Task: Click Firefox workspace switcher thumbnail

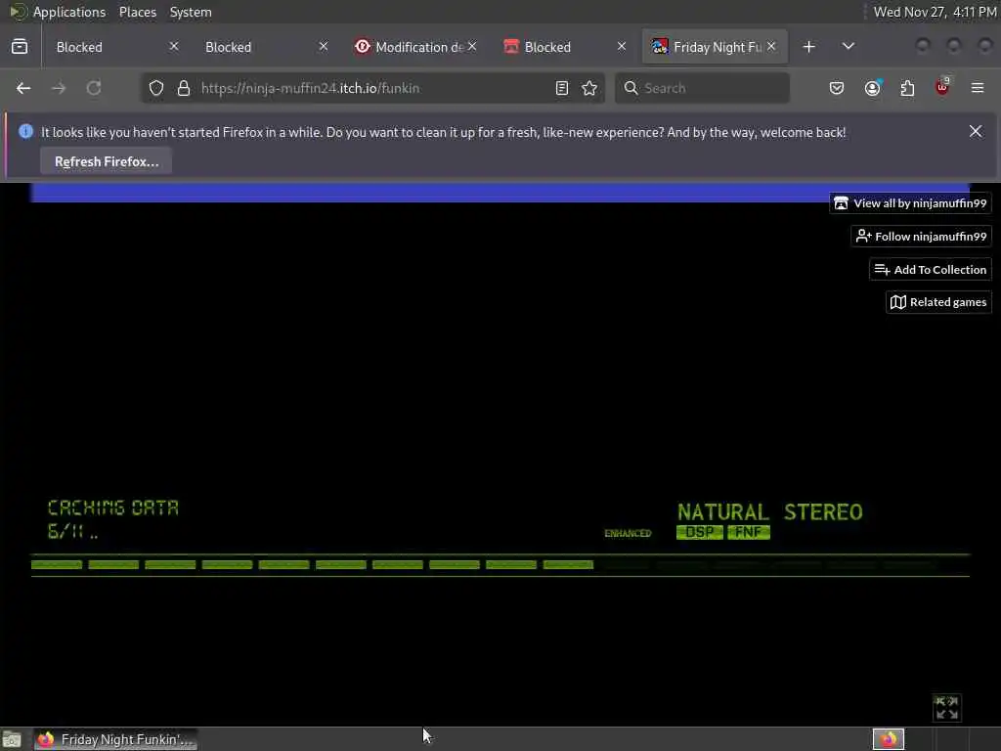Action: click(x=888, y=739)
